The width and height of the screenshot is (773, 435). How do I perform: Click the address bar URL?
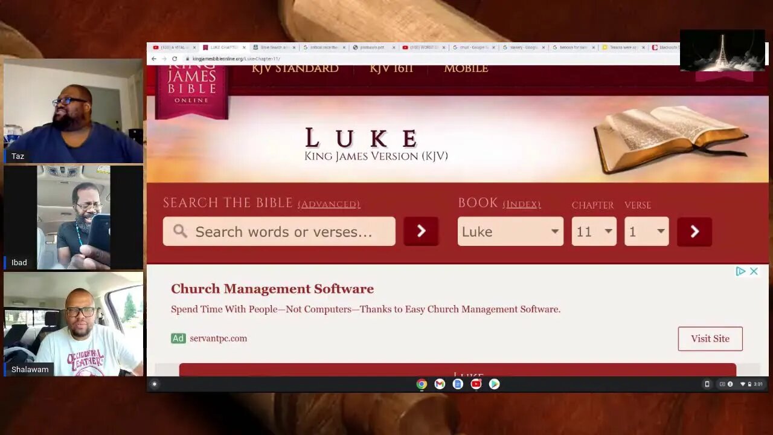click(236, 59)
